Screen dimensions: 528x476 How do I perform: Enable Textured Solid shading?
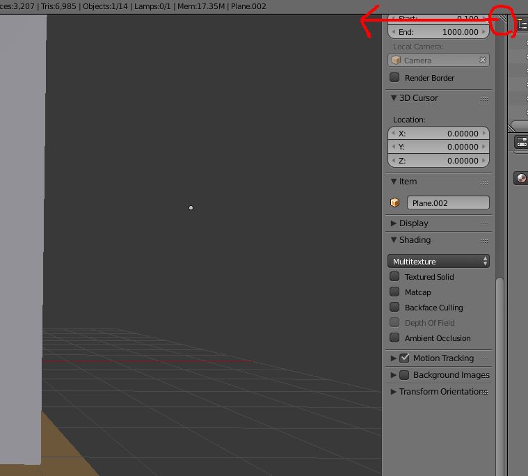click(x=394, y=276)
